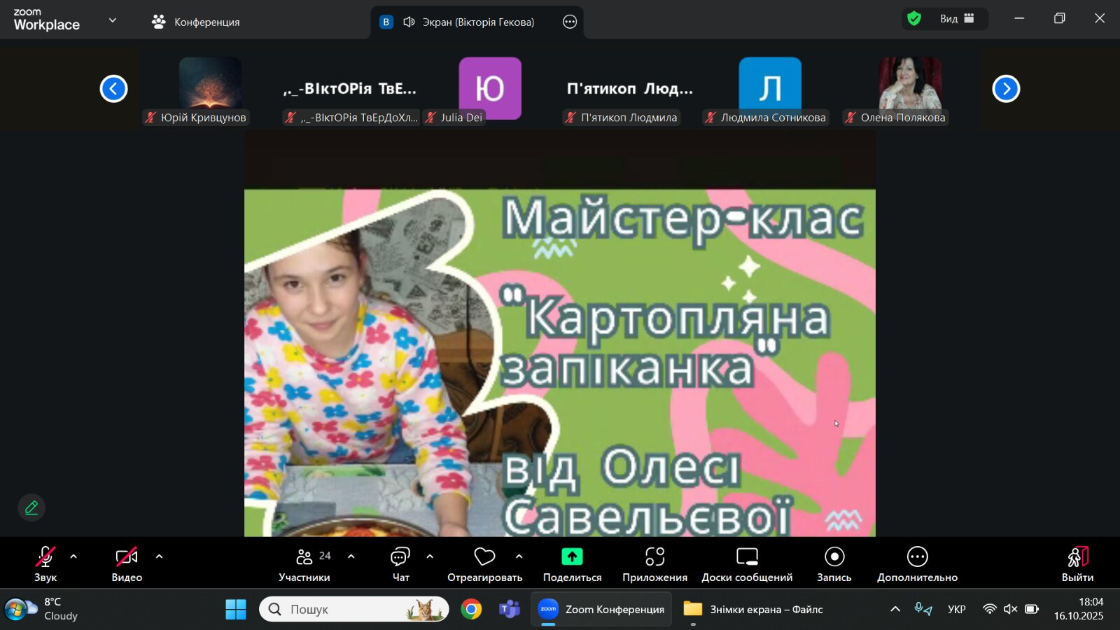Click the green Share screen icon
The image size is (1120, 630).
click(x=572, y=557)
